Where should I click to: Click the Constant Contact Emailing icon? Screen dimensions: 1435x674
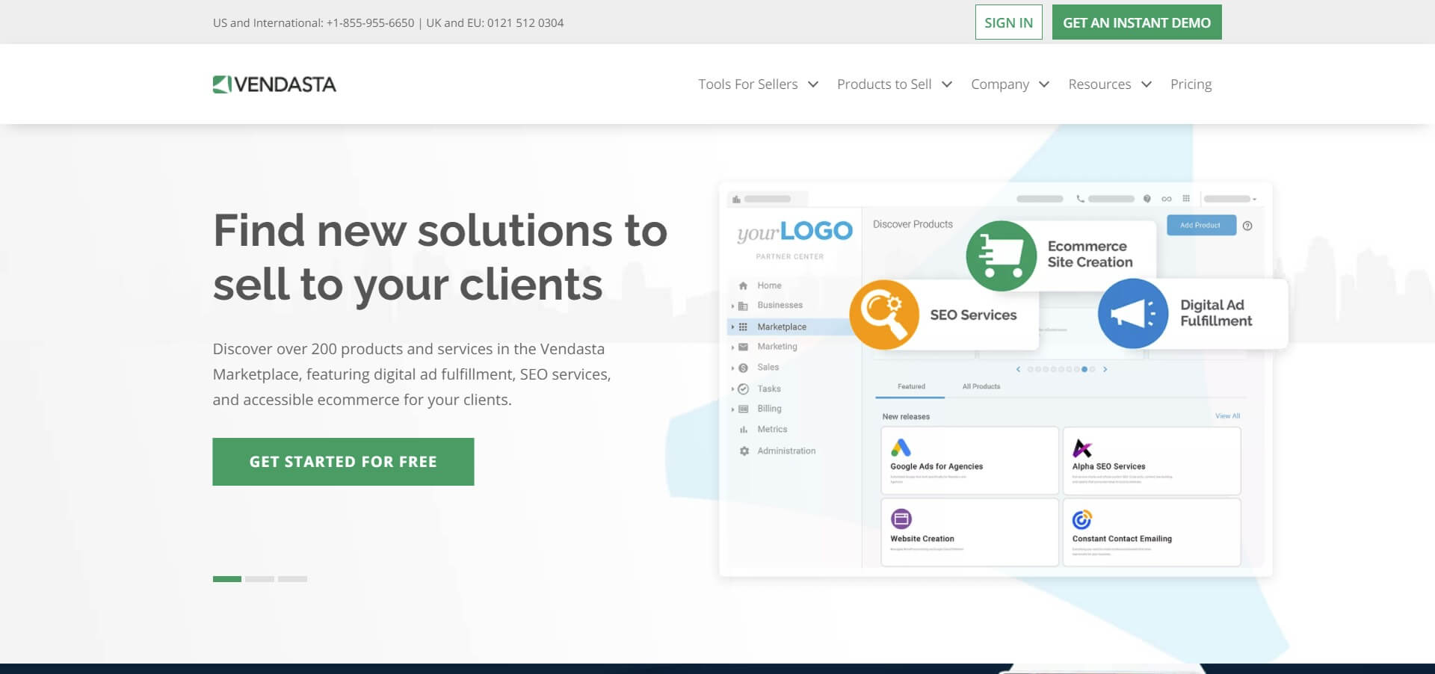(x=1082, y=519)
